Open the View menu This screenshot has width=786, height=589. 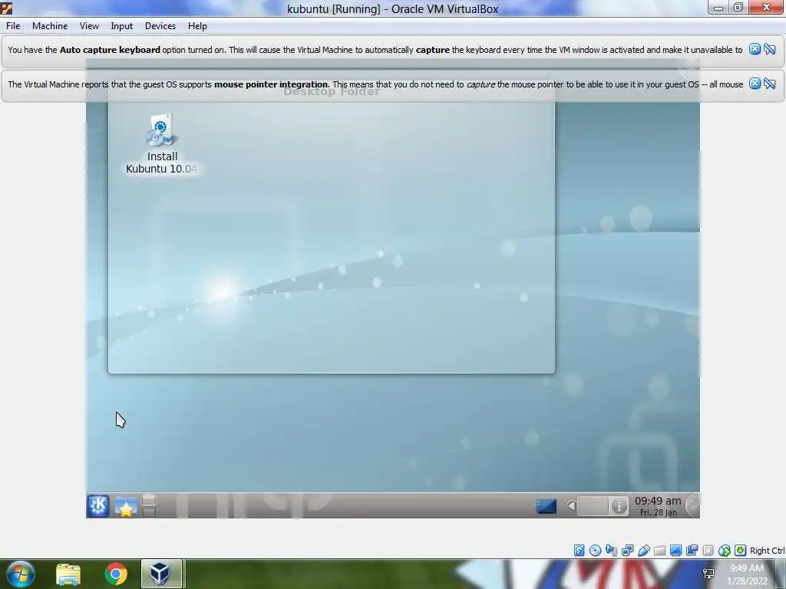89,26
